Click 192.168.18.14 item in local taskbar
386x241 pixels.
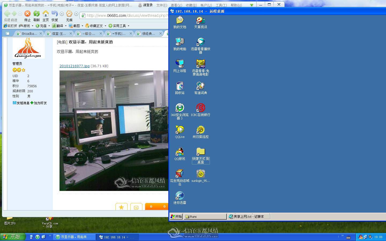pos(118,237)
